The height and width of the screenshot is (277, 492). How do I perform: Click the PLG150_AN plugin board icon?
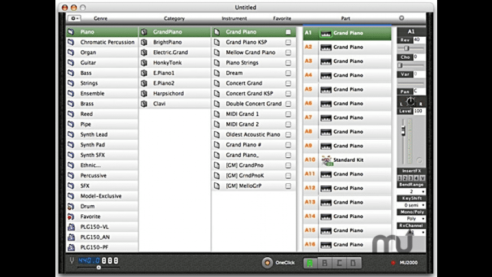click(x=71, y=237)
